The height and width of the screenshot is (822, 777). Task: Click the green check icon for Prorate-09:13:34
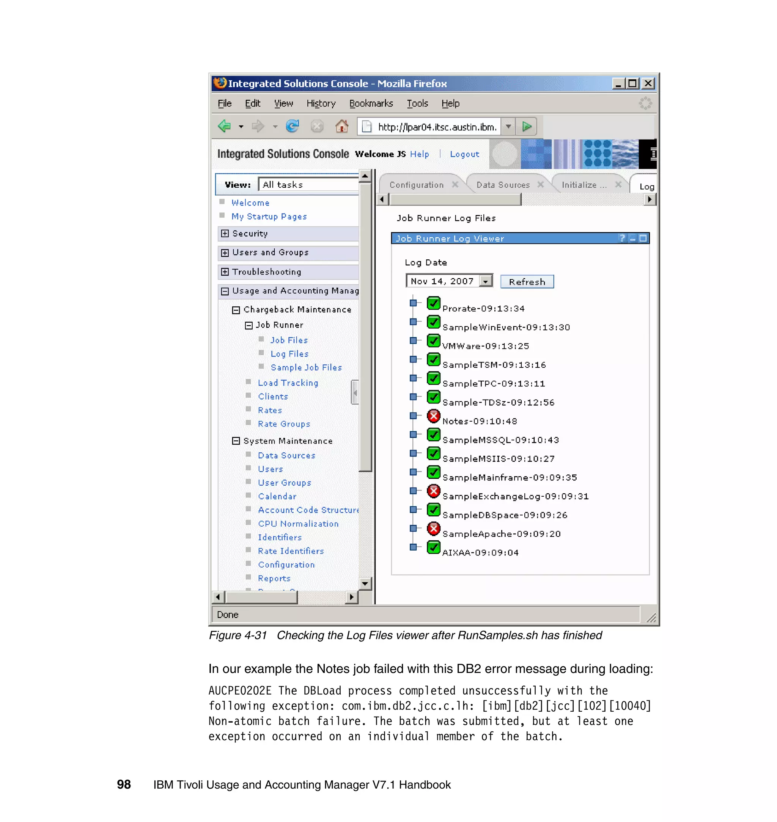coord(433,303)
